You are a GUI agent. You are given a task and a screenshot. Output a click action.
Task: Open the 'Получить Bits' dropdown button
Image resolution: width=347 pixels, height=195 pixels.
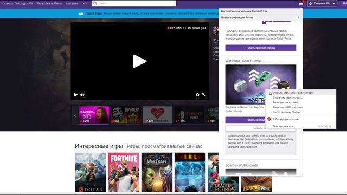click(322, 3)
